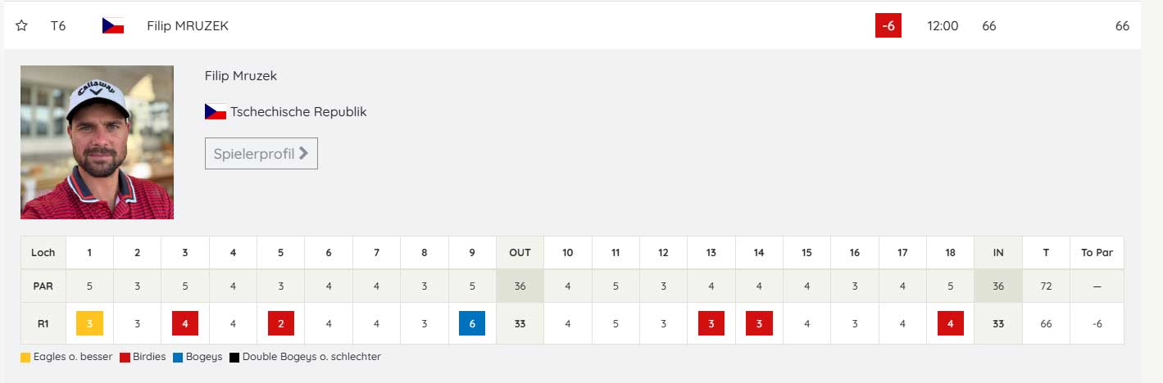Click the blue bogey score on hole 9
Image resolution: width=1163 pixels, height=383 pixels.
coord(472,323)
